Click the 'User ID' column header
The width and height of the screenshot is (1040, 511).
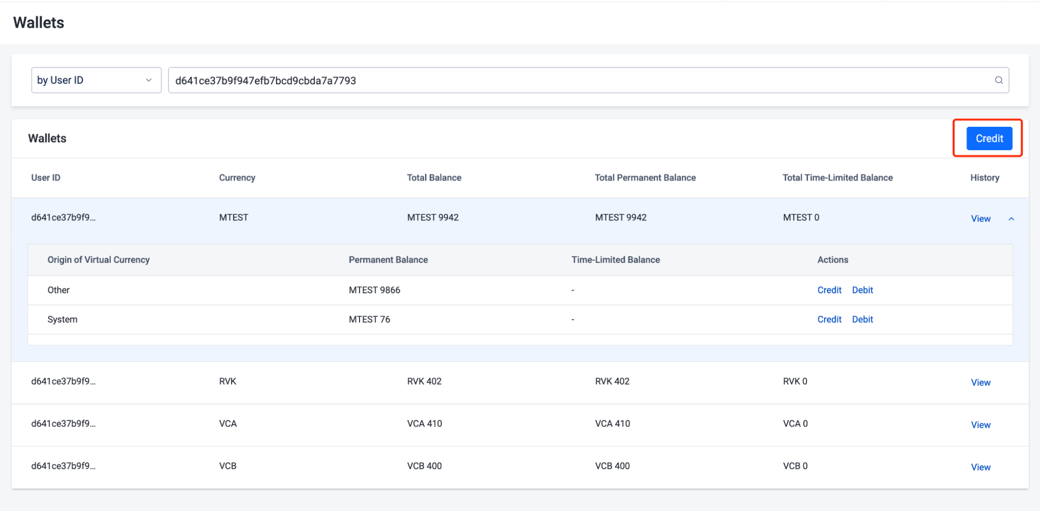(46, 178)
